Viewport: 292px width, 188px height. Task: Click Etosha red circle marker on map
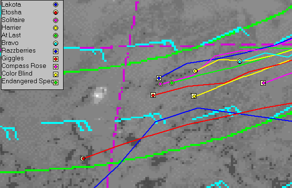click(x=83, y=158)
